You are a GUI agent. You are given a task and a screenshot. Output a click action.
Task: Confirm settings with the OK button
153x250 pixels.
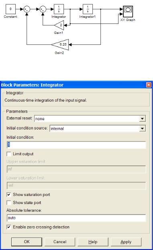[x=27, y=242]
